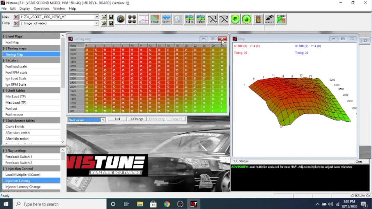Select After start enrich item
This screenshot has height=209, width=372.
tap(31, 133)
